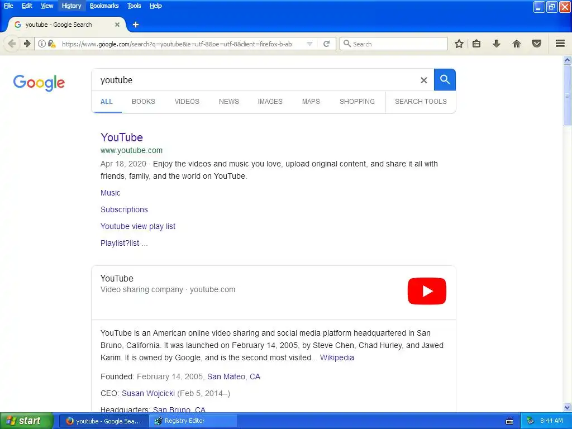The image size is (572, 429).
Task: Click the scrollbar down arrow
Action: click(x=568, y=407)
